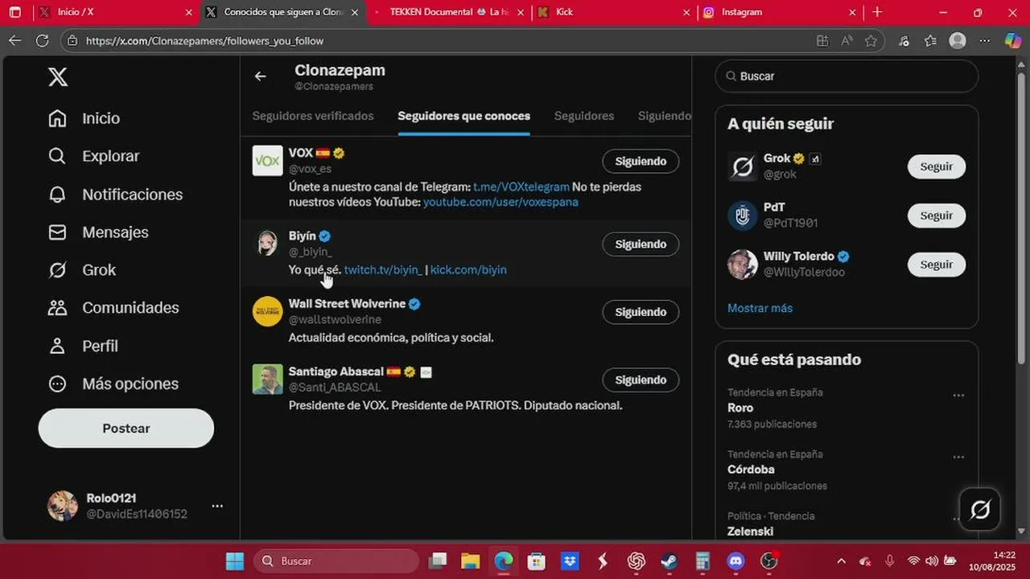Switch to TEKKEN Documental browser tab
1030x579 pixels.
point(448,12)
